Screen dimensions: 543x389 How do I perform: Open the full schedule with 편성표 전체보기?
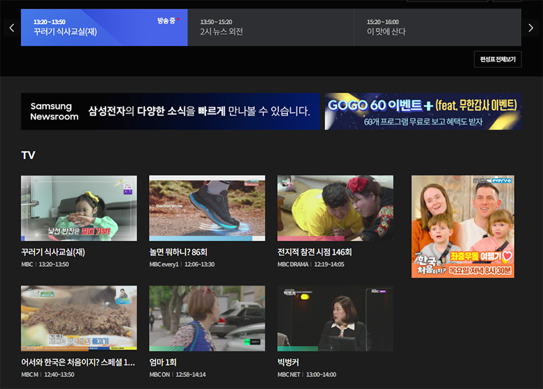(x=498, y=59)
